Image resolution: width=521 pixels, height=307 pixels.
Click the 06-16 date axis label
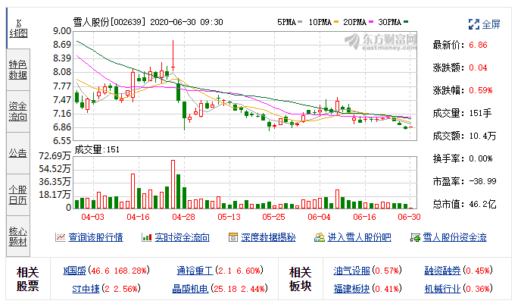pyautogui.click(x=364, y=217)
